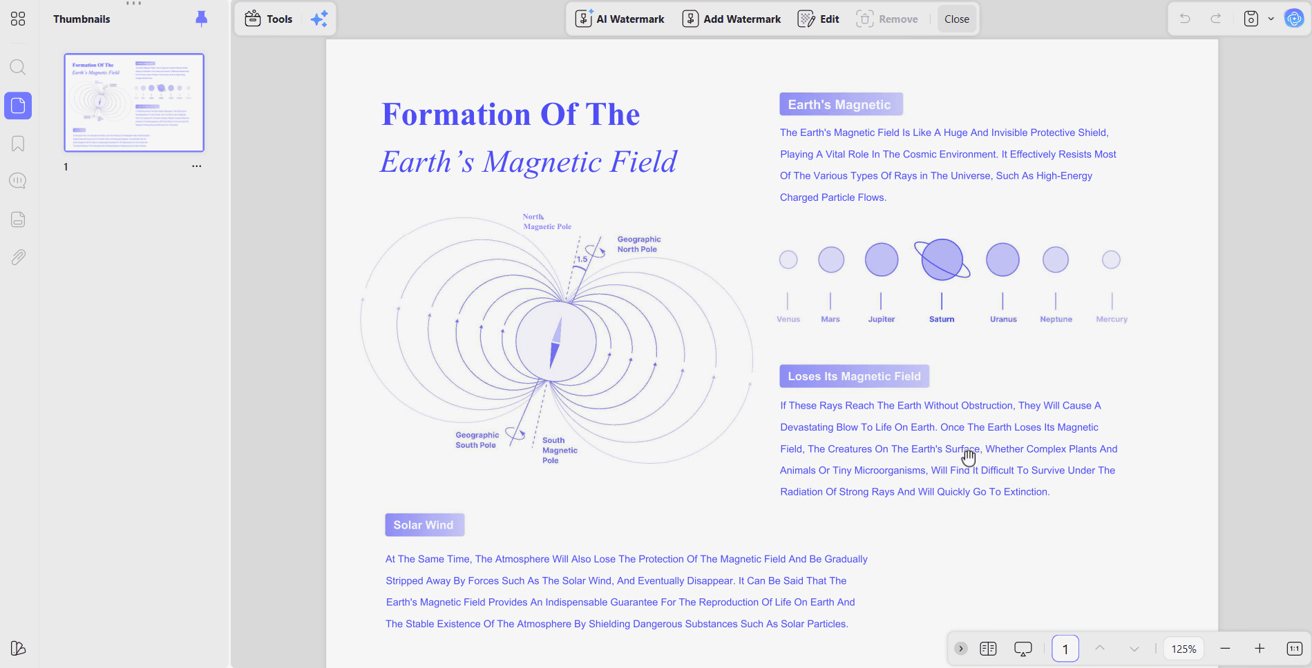Zoom out with the minus button

[x=1225, y=649]
